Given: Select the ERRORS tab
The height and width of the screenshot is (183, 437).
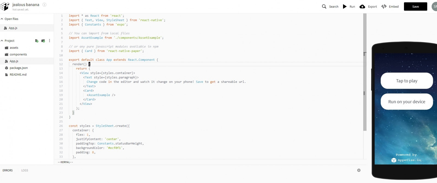Looking at the screenshot, I should 8,170.
